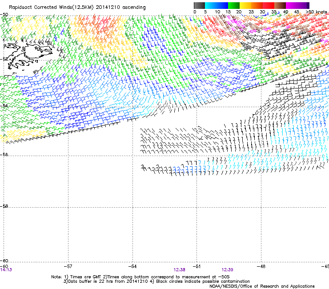This screenshot has height=289, width=329.
Task: Click the Falkland Islands coastline outline
Action: pyautogui.click(x=28, y=56)
